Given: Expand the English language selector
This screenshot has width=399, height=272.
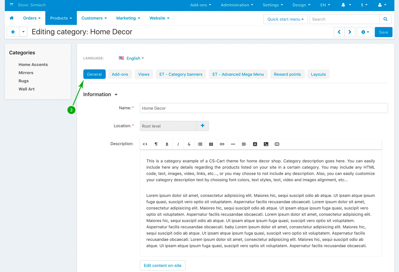Looking at the screenshot, I should coord(133,58).
